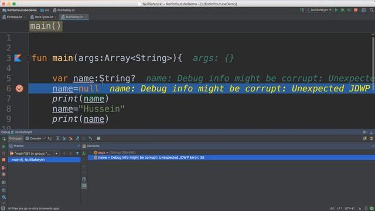The width and height of the screenshot is (375, 211).
Task: Click the Step Over icon
Action: (x=58, y=138)
